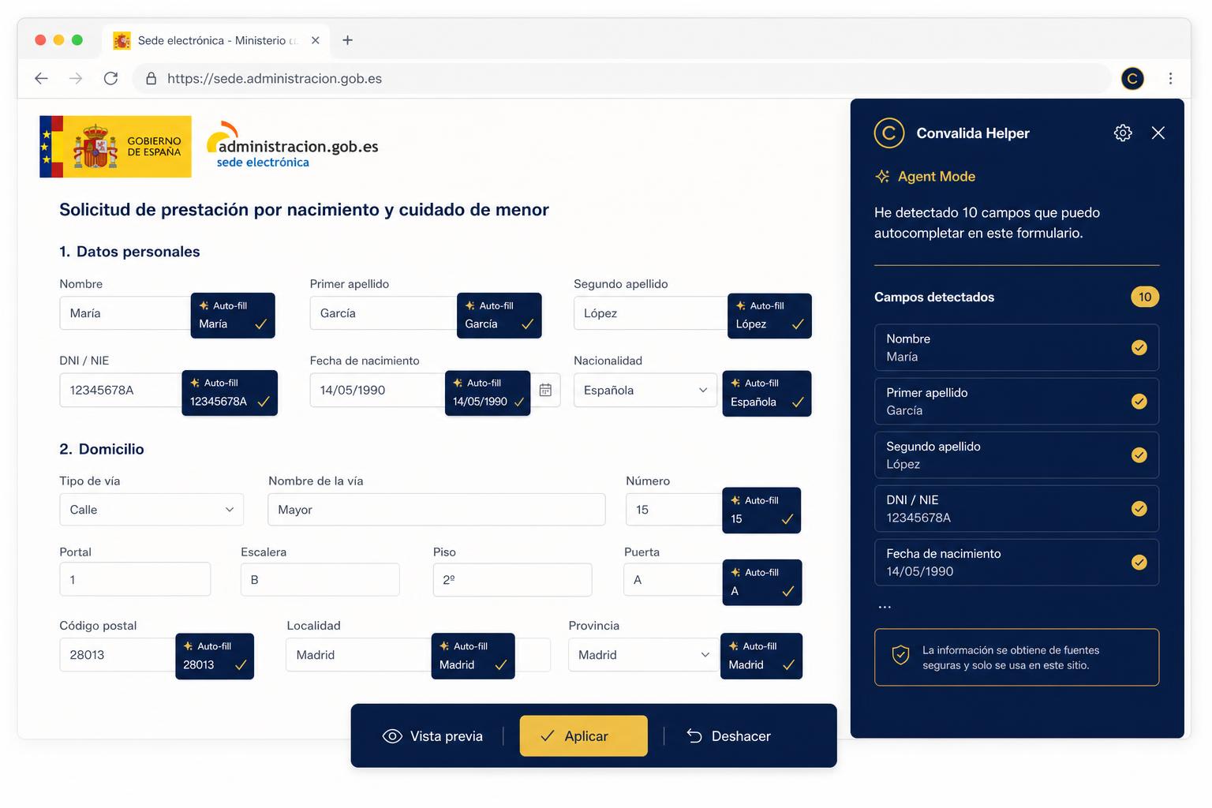This screenshot has width=1212, height=808.
Task: Go back using the browser back arrow
Action: pyautogui.click(x=42, y=78)
